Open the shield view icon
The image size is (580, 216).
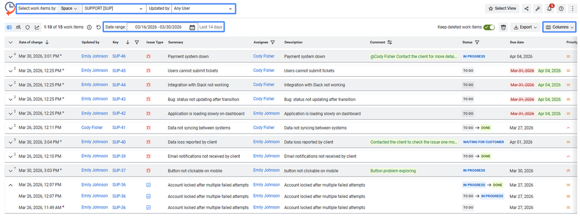tap(28, 27)
